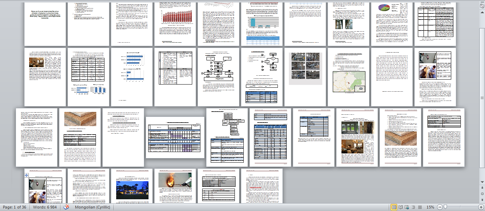Change language via Mongolian (Cyrillic)
485x211 pixels.
click(x=92, y=207)
